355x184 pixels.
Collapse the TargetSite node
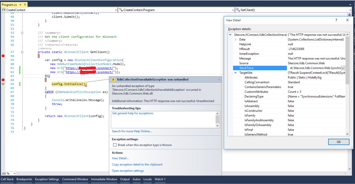235,73
